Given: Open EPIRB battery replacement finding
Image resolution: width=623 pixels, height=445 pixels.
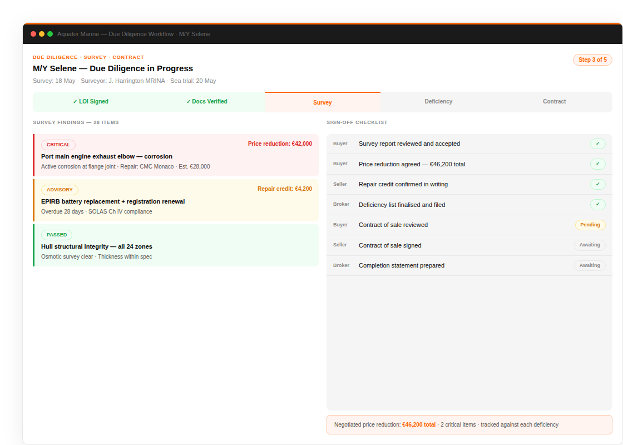Looking at the screenshot, I should [176, 200].
